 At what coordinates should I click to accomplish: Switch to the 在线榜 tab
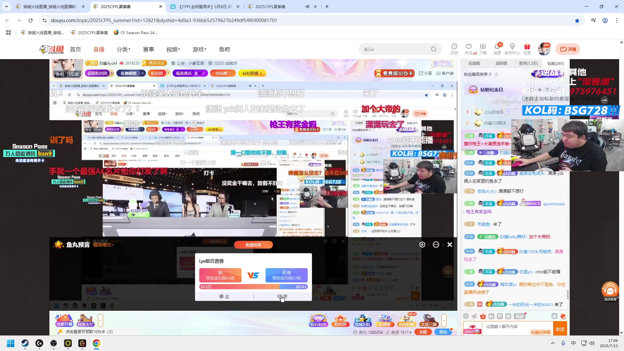pyautogui.click(x=474, y=63)
